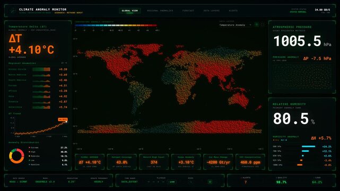The image size is (340, 191).
Task: Click the 24.80 GB/s throughput readout
Action: pos(322,10)
